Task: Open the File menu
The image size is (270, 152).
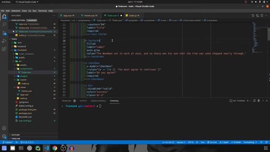Action: tap(3, 11)
